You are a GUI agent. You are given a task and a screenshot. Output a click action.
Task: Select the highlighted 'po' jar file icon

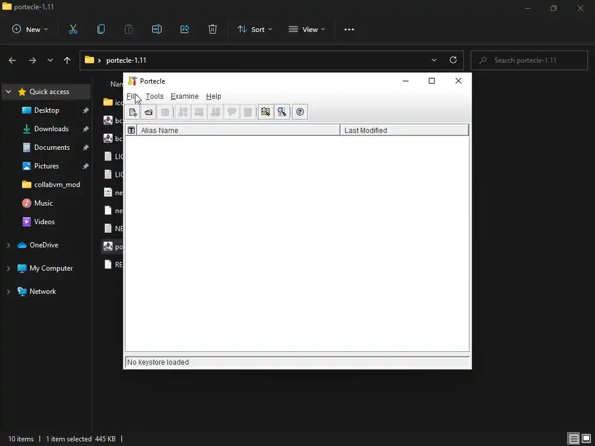point(108,246)
